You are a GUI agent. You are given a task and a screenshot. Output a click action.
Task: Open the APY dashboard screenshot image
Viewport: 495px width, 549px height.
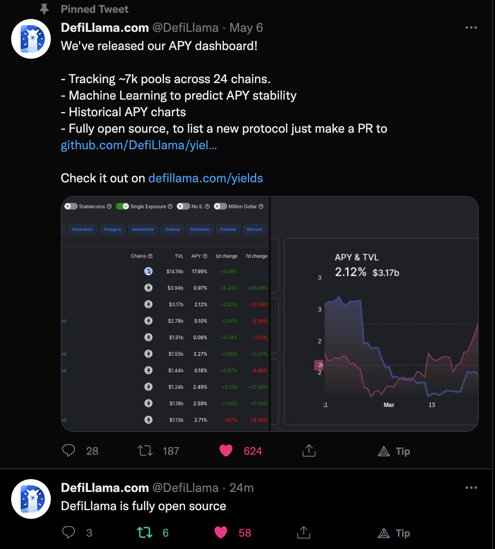point(270,314)
